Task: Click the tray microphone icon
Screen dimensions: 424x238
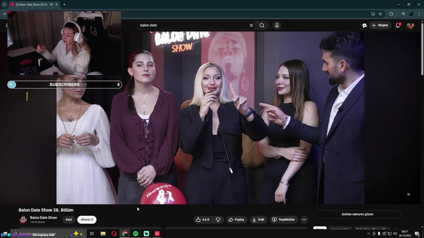Action: tap(379, 234)
